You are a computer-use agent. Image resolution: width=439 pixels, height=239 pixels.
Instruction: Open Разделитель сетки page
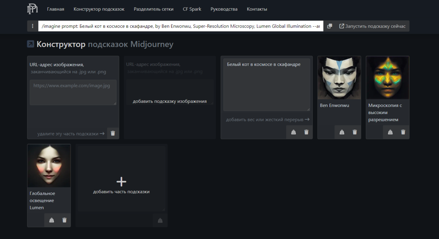(154, 9)
